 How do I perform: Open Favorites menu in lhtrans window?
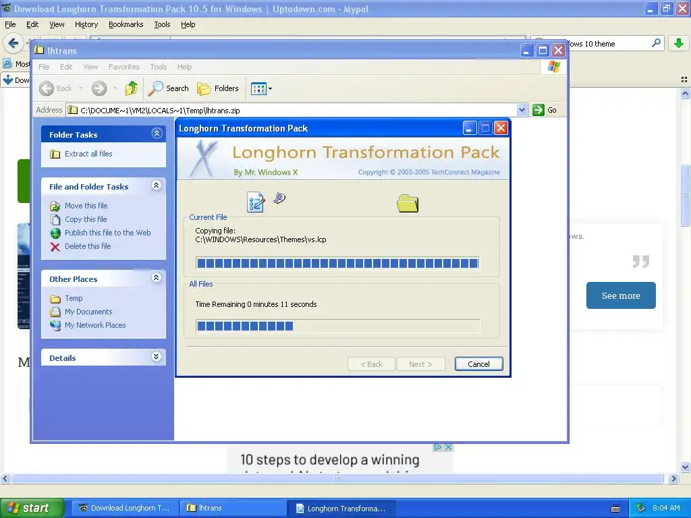click(x=124, y=67)
